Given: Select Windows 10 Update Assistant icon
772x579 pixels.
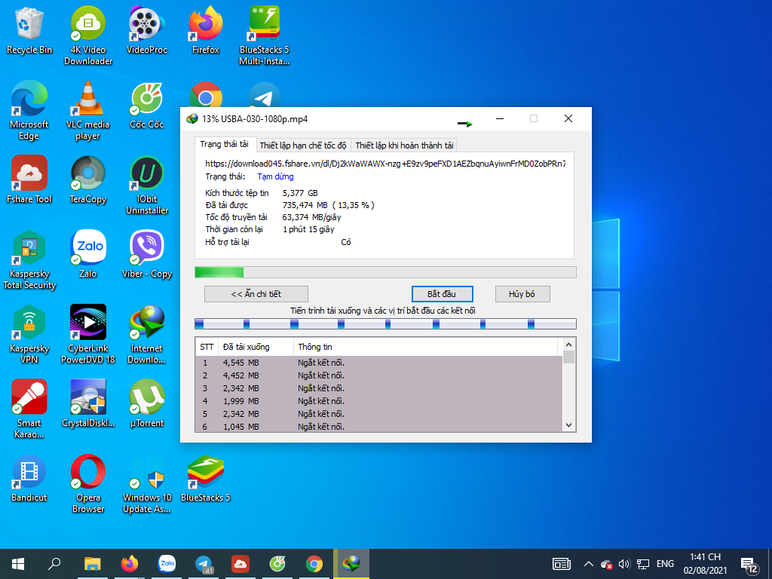Looking at the screenshot, I should pyautogui.click(x=147, y=485).
